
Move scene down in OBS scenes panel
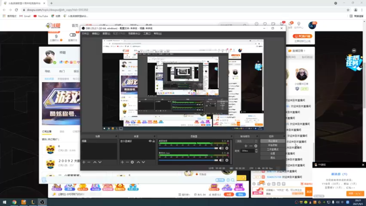coord(100,162)
